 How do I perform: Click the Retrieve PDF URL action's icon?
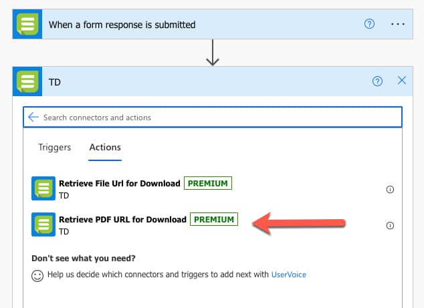tap(43, 224)
